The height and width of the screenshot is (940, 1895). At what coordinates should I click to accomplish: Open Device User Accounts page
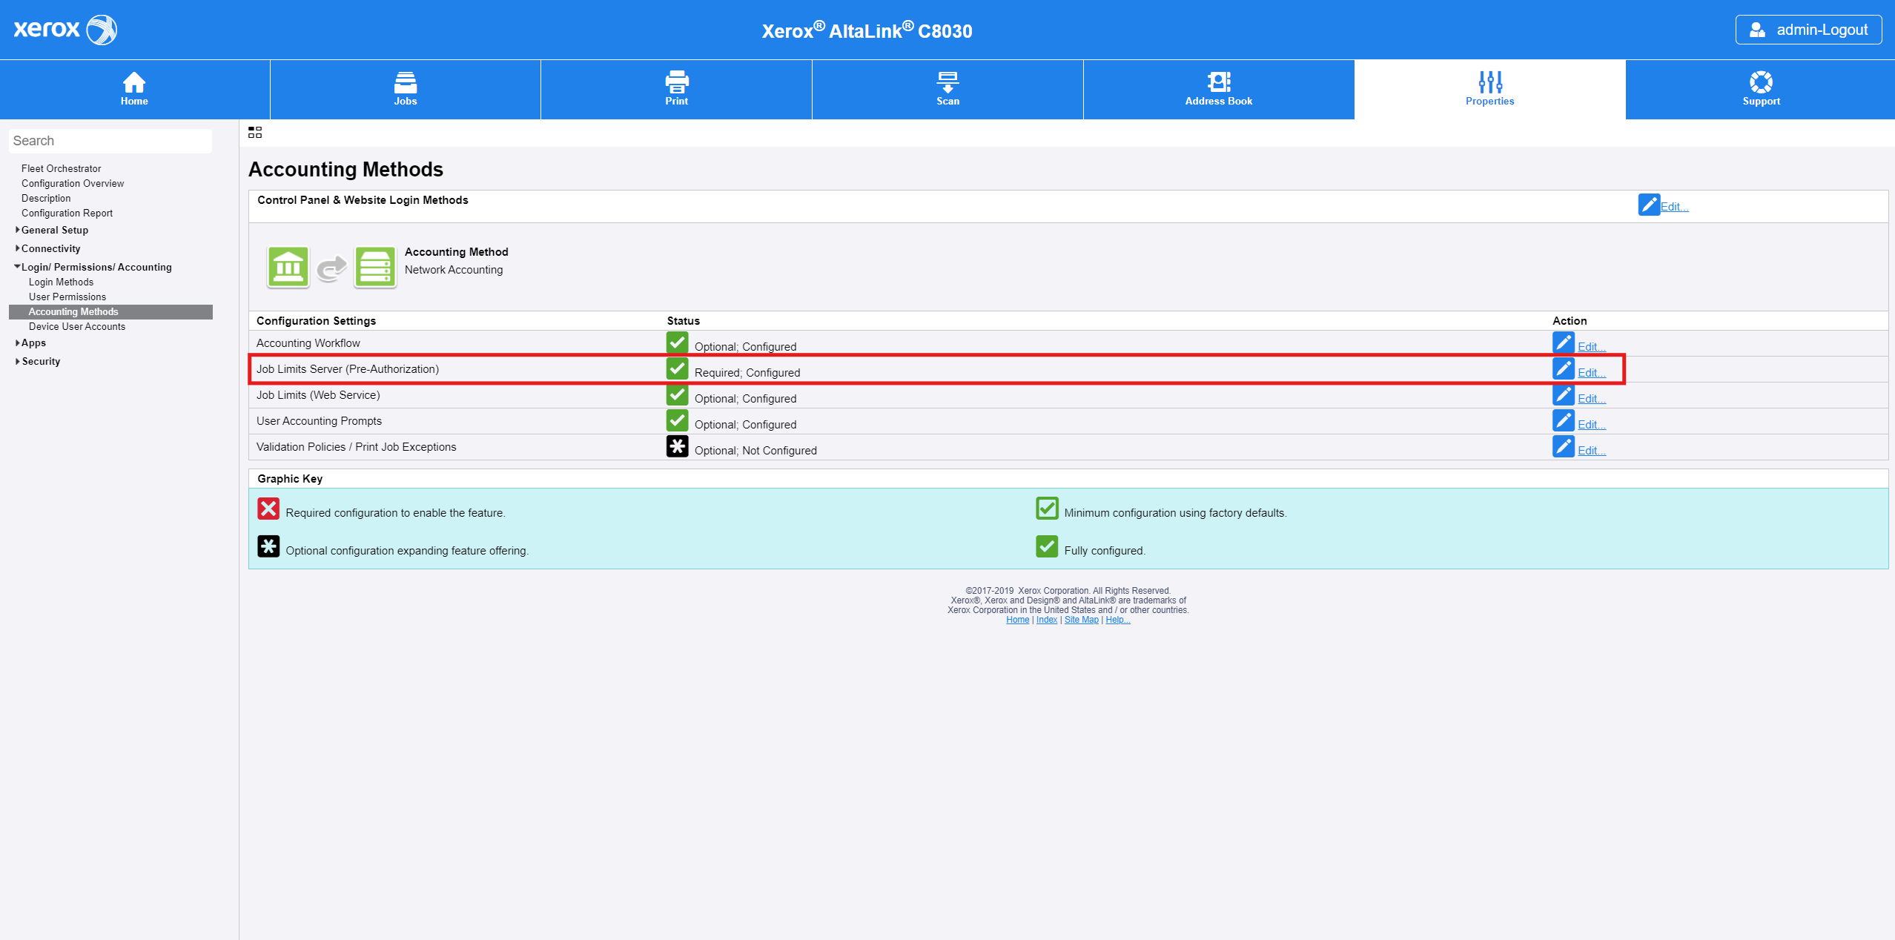click(x=77, y=326)
